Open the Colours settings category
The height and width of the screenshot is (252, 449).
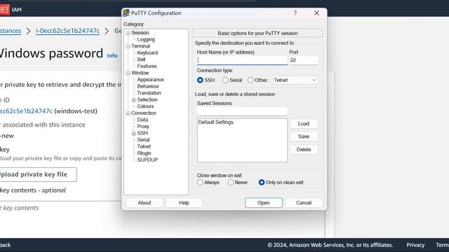pyautogui.click(x=145, y=106)
